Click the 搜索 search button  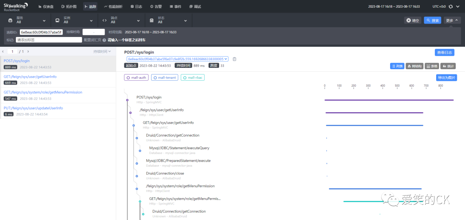[x=432, y=20]
